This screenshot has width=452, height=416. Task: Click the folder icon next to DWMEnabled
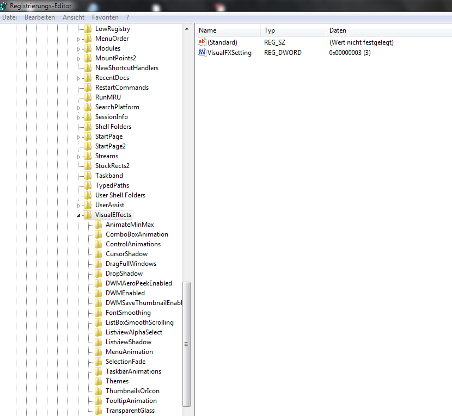pyautogui.click(x=98, y=293)
